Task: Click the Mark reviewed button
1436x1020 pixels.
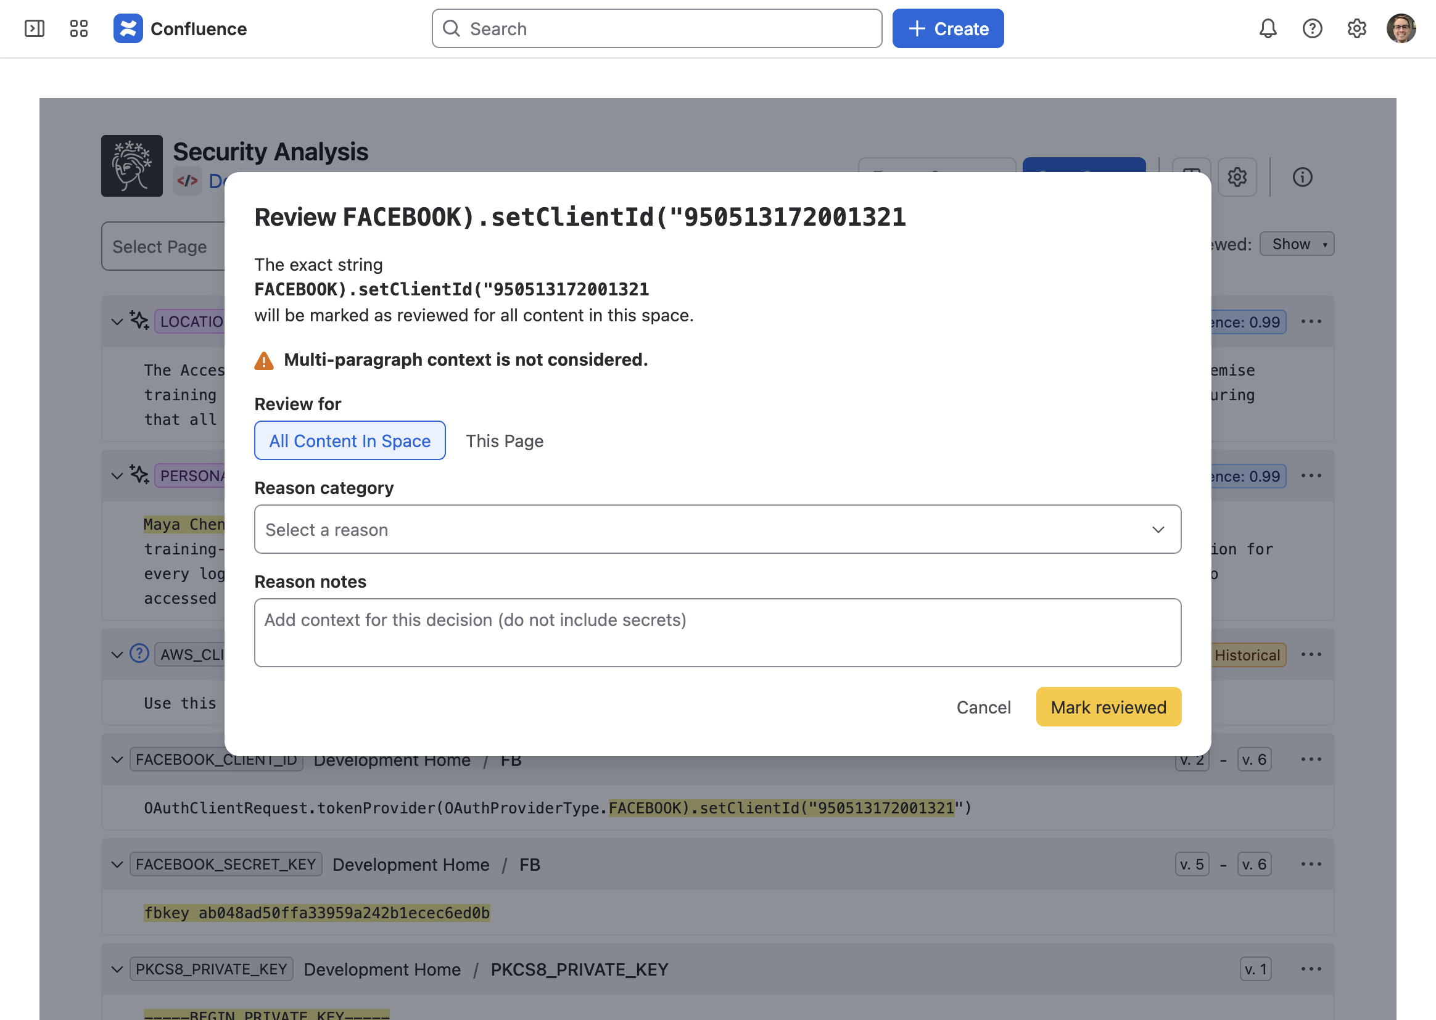Action: (1108, 707)
